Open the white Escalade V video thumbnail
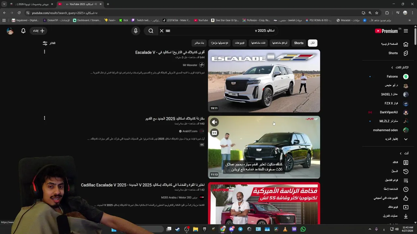 click(264, 81)
